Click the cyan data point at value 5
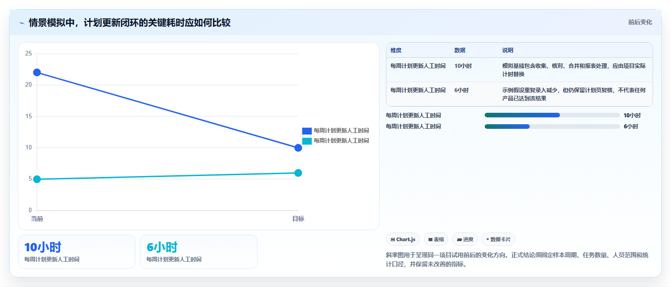The height and width of the screenshot is (287, 671). pyautogui.click(x=37, y=179)
